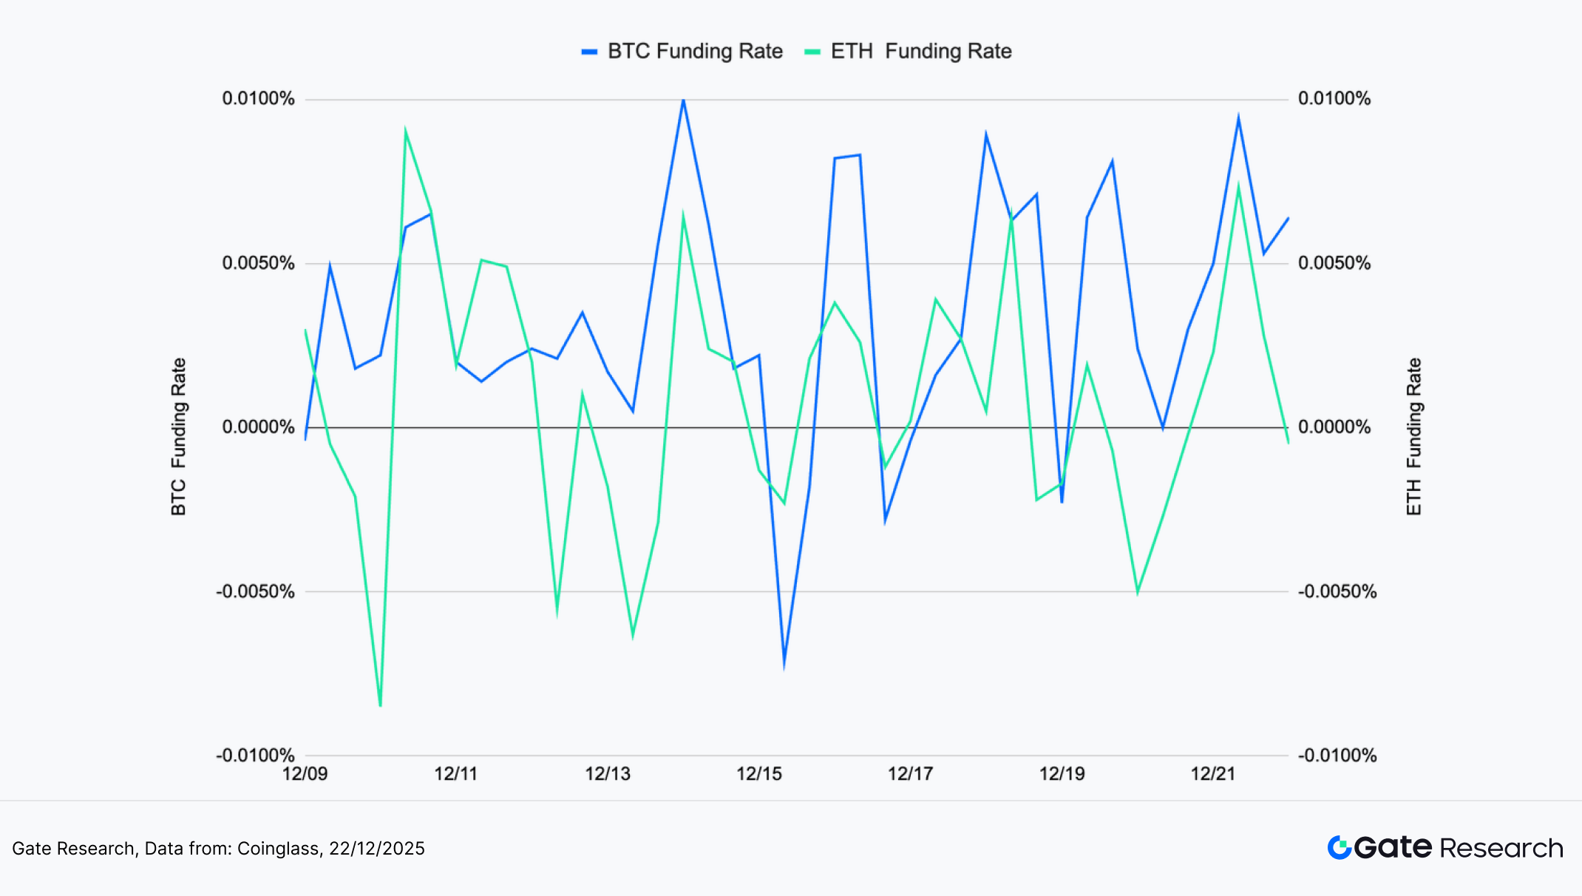The image size is (1582, 896).
Task: Select the BTC Funding Rate legend label
Action: point(695,51)
